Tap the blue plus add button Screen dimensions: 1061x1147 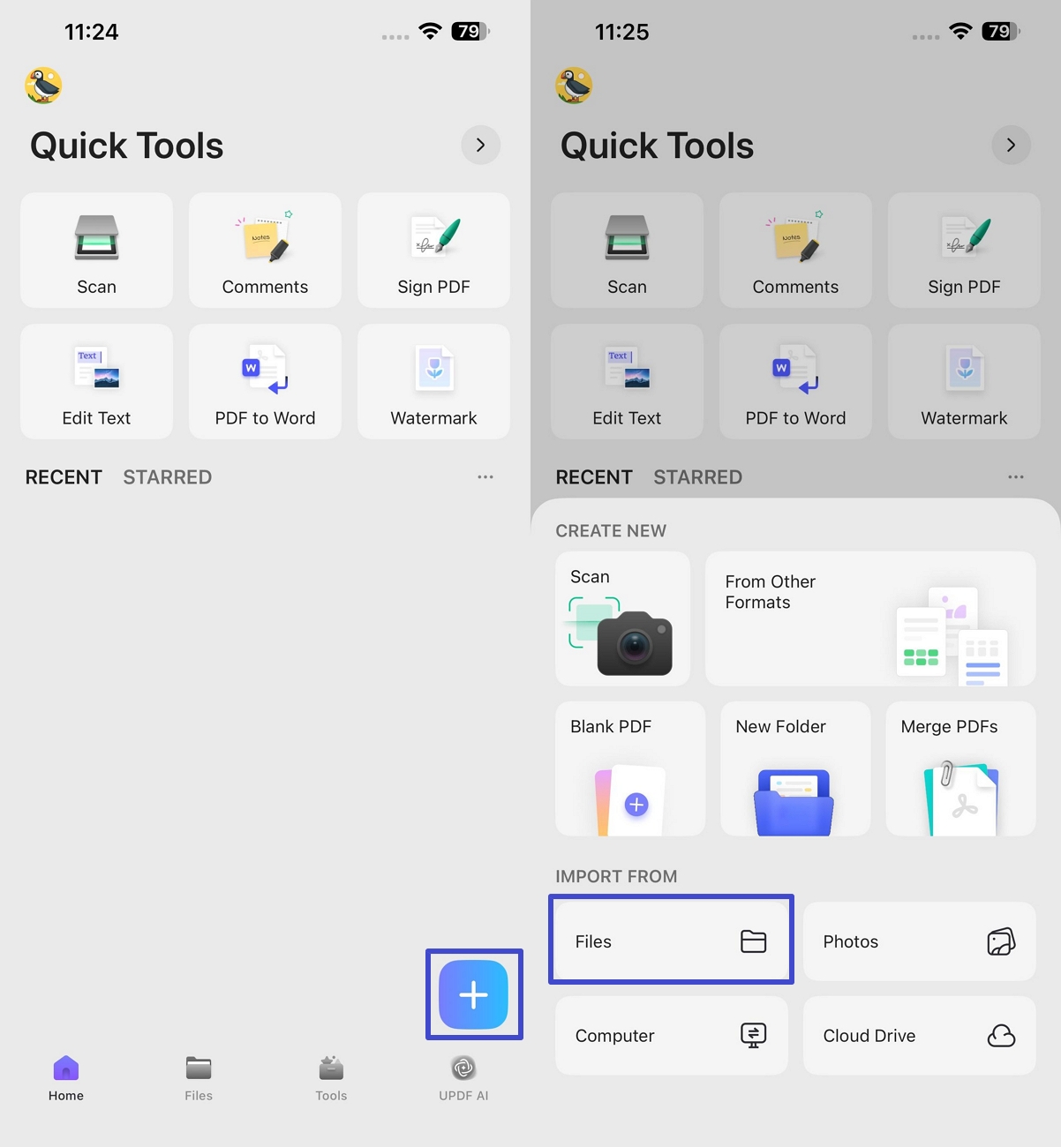[474, 994]
